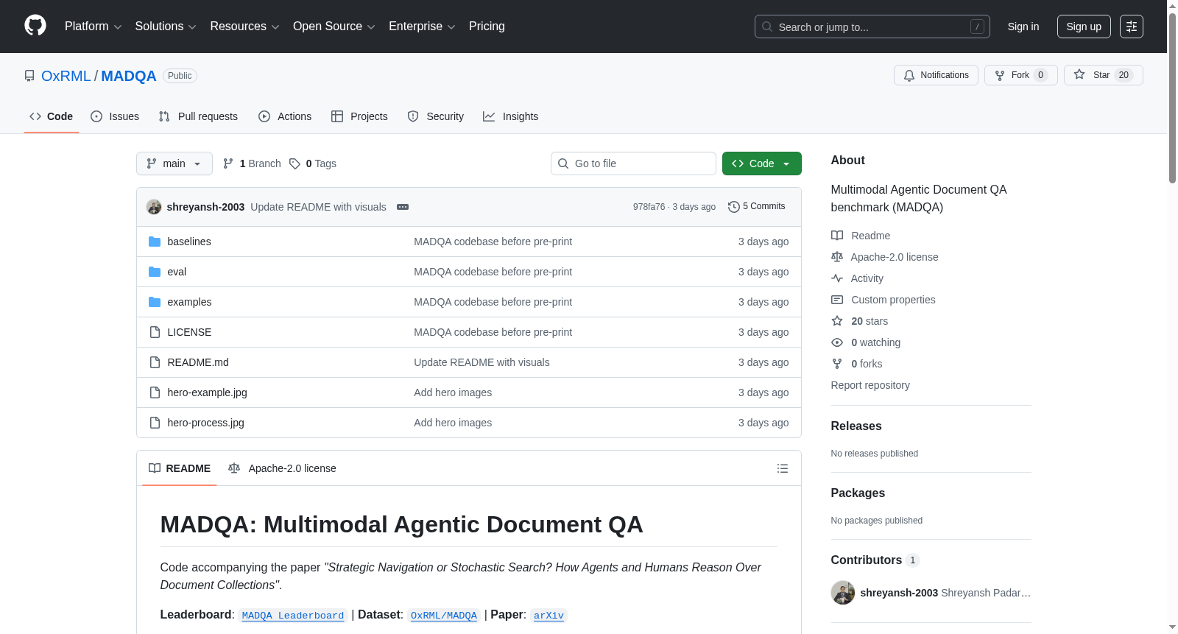Click the tag icon beside 0 Tags
Screen dimensions: 1178x634
pyautogui.click(x=294, y=163)
